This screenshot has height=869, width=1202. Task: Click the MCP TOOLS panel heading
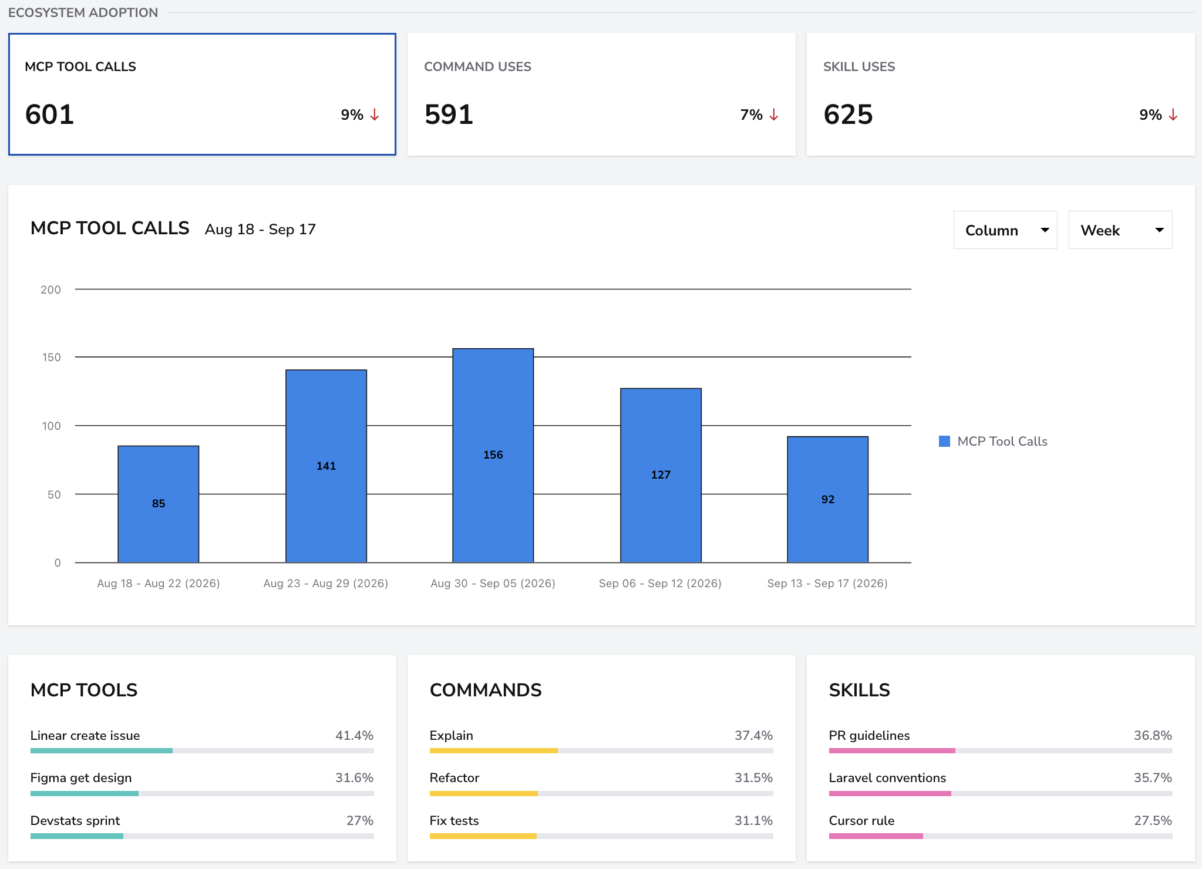(84, 691)
